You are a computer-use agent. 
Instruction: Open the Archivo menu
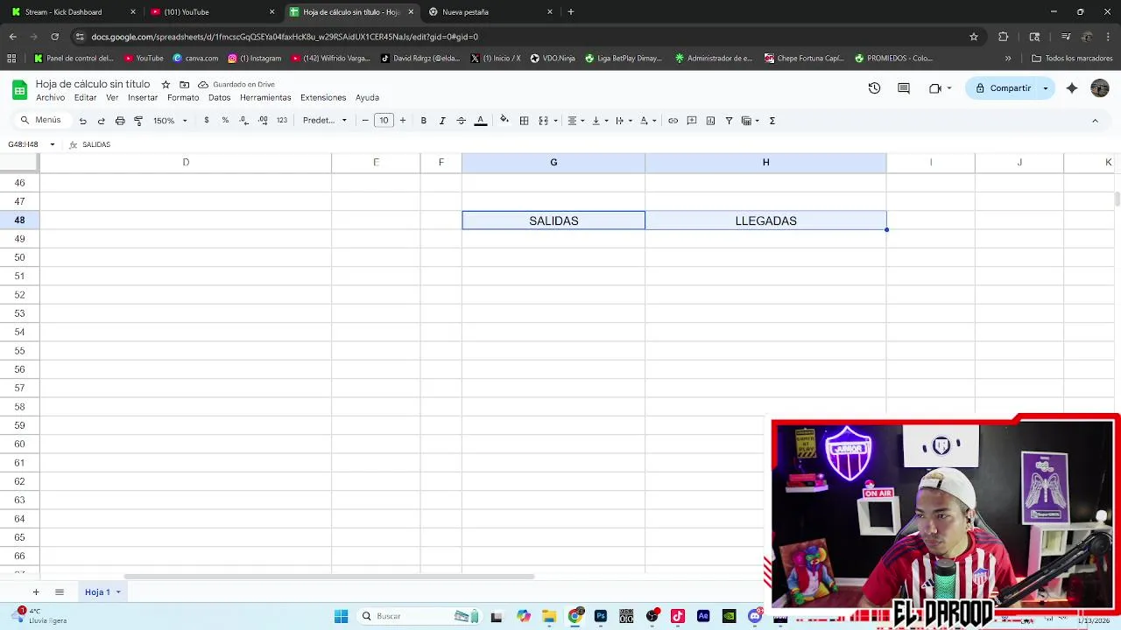tap(50, 97)
